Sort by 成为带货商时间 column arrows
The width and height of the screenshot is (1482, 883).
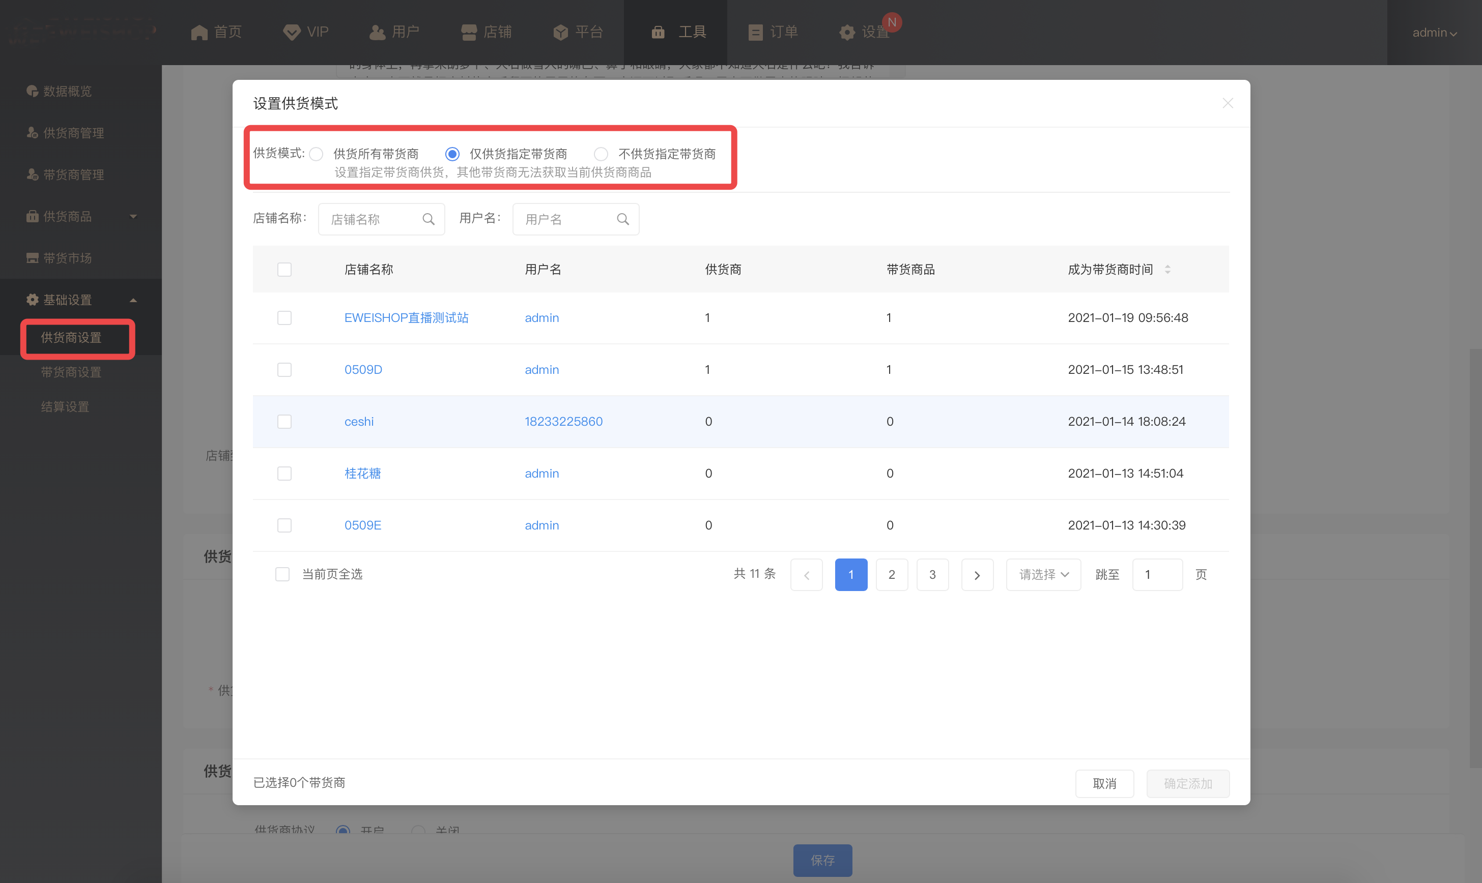coord(1167,270)
